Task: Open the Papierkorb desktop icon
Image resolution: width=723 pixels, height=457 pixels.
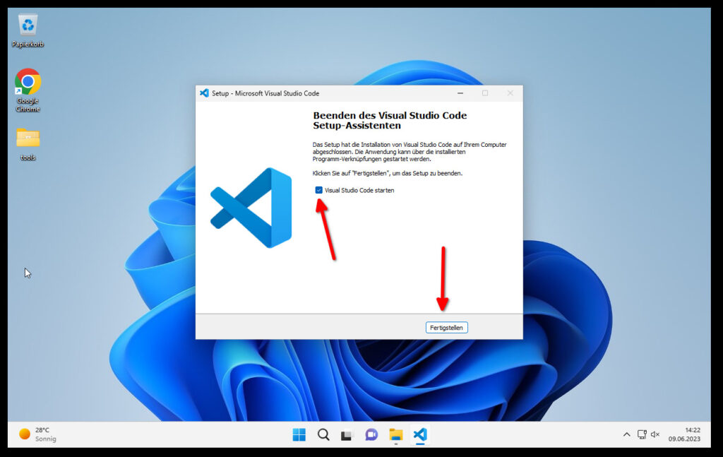Action: coord(28,30)
